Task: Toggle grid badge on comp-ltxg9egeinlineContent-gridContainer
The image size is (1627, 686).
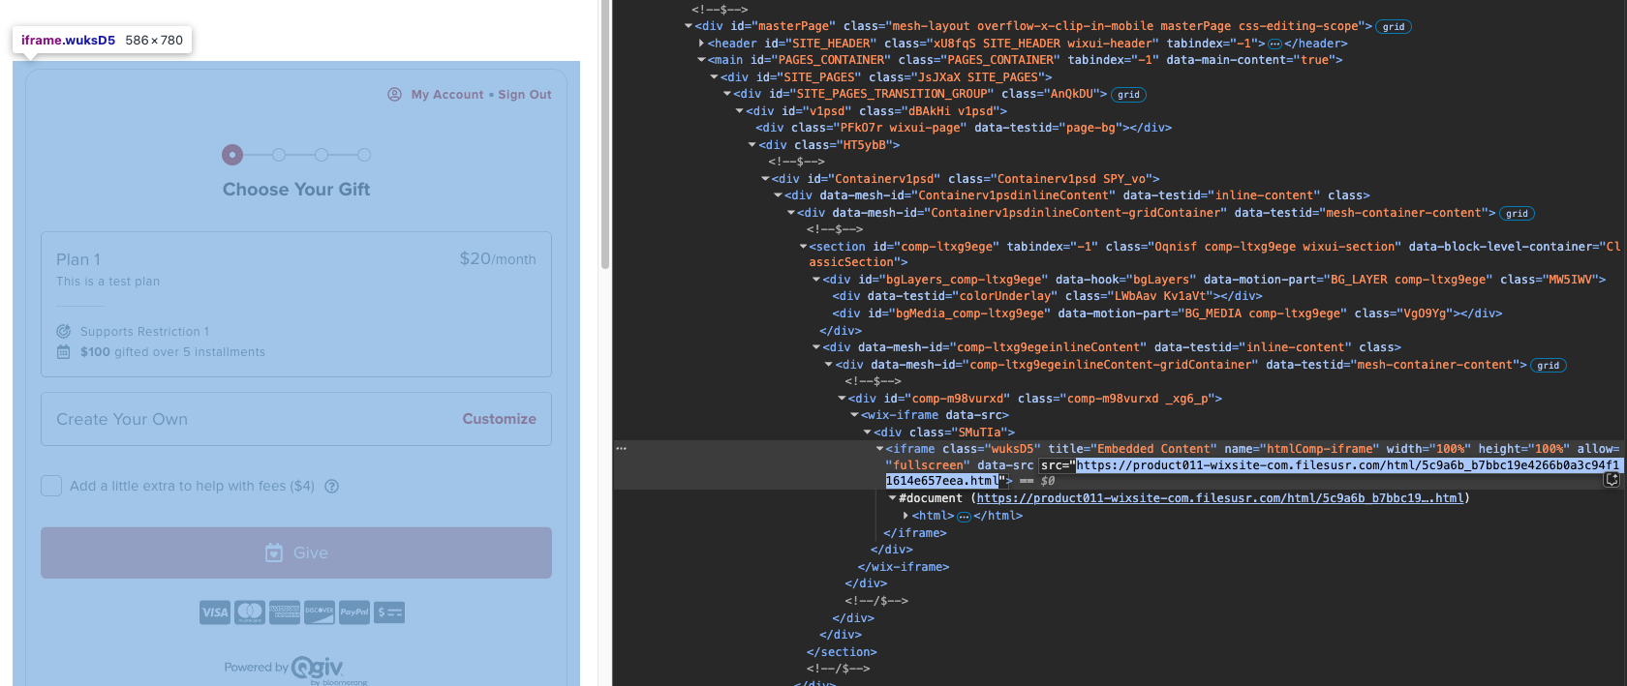Action: pyautogui.click(x=1548, y=366)
